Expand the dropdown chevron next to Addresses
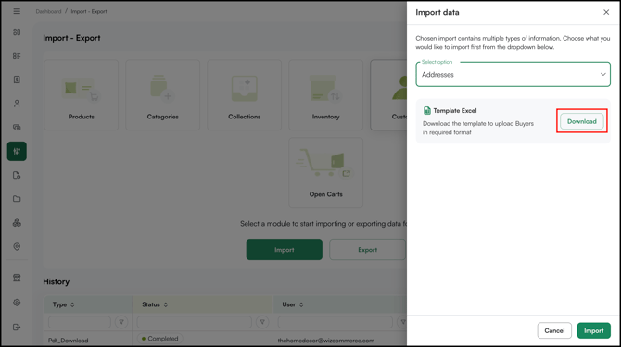621x347 pixels. coord(602,74)
